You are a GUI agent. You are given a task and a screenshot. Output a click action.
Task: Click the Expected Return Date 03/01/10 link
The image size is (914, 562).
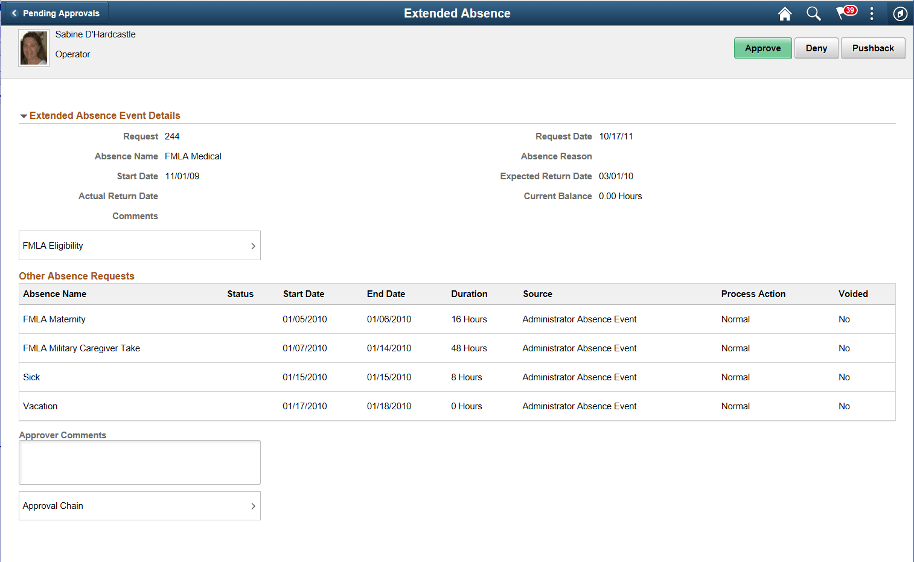pyautogui.click(x=616, y=176)
